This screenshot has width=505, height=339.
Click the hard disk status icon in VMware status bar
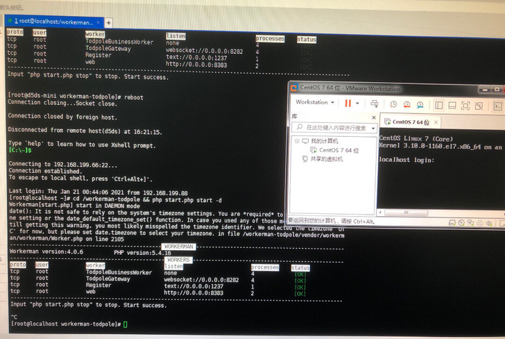[x=452, y=222]
